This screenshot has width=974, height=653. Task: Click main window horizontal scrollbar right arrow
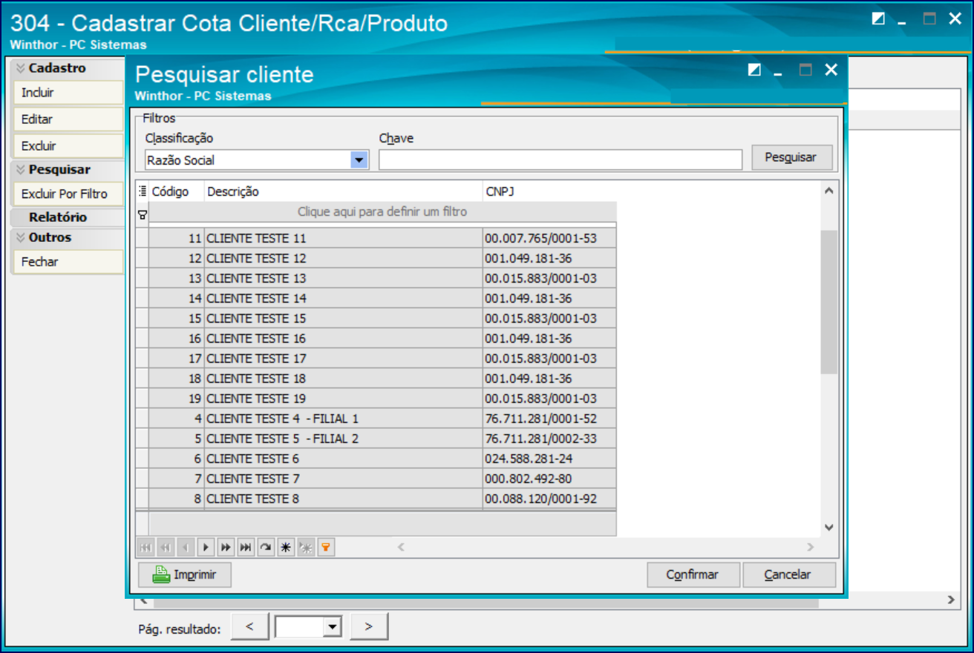click(x=950, y=600)
